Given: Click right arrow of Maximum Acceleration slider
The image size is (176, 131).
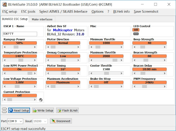Looking at the screenshot, I should tap(78, 87).
